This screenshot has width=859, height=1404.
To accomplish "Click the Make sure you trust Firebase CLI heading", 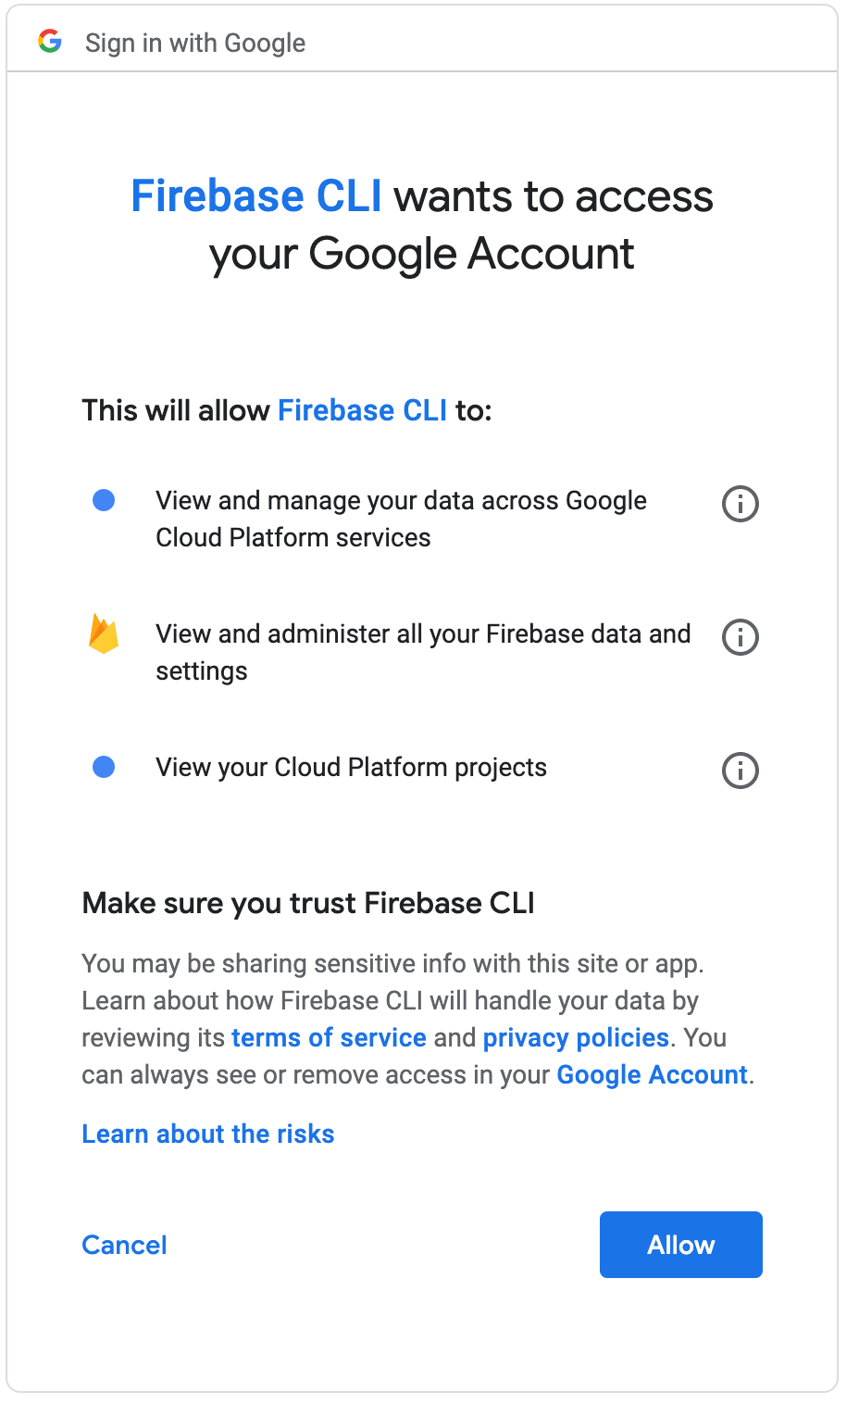I will point(308,903).
